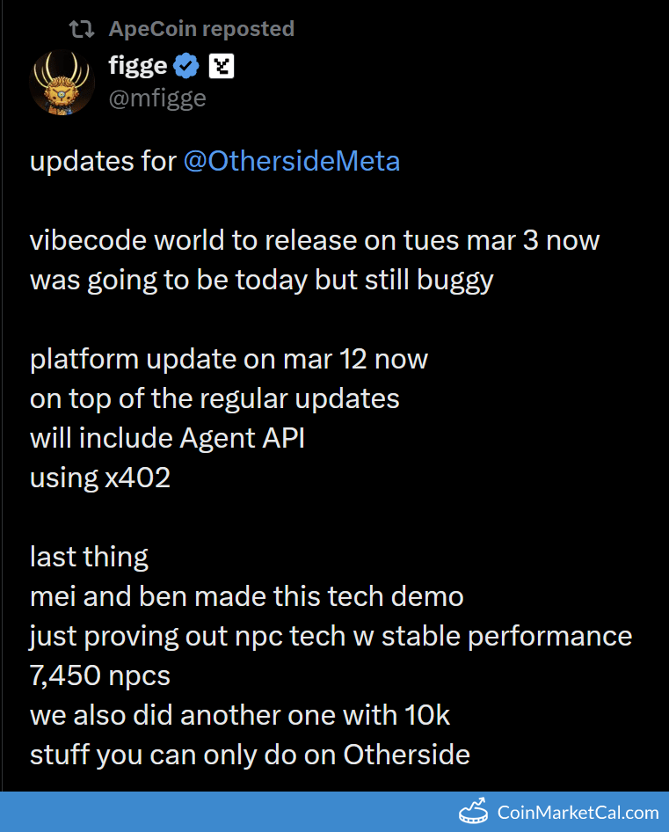Click the "7,450 npcs" line
Viewport: 669px width, 832px height.
[x=100, y=675]
